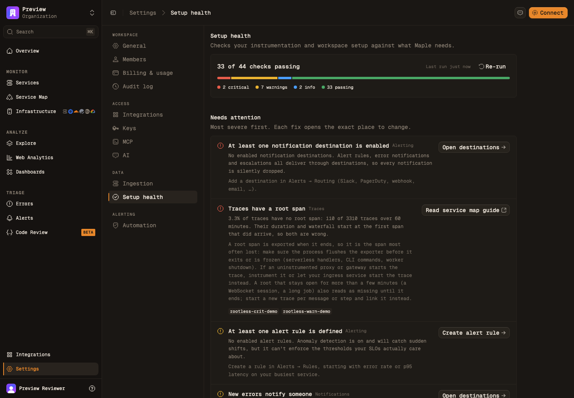The width and height of the screenshot is (574, 398).
Task: Open destinations for notification destination check
Action: click(x=474, y=147)
